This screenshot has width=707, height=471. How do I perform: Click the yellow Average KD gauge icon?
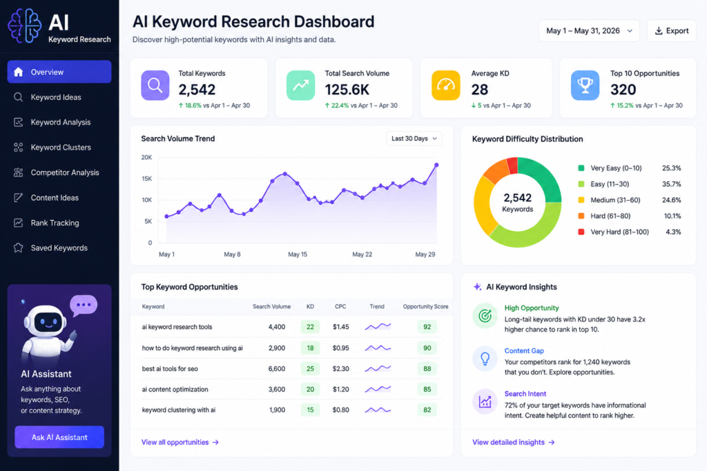(446, 85)
